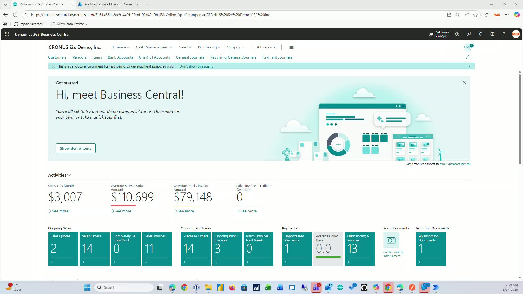
Task: Click the Copilot icon in header
Action: [457, 34]
